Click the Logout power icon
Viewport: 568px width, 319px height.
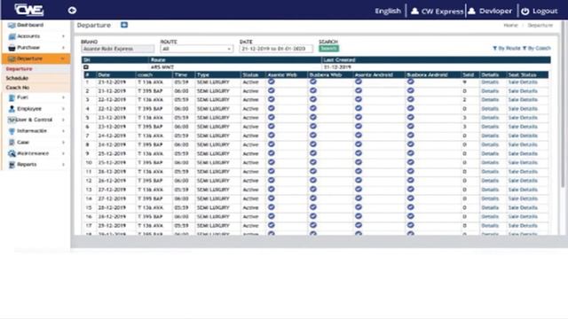click(525, 12)
